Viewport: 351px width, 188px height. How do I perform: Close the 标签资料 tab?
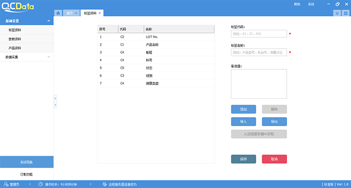click(100, 13)
